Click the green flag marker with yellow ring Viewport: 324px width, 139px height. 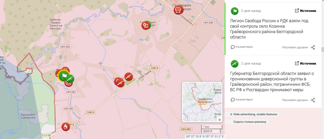pos(64,76)
